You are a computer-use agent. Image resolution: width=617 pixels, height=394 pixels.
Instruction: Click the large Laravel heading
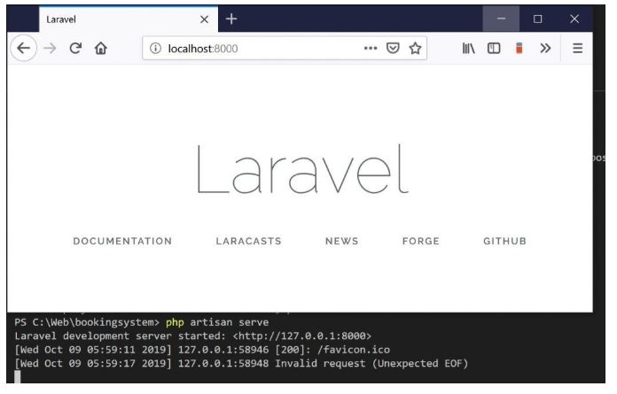[x=302, y=169]
